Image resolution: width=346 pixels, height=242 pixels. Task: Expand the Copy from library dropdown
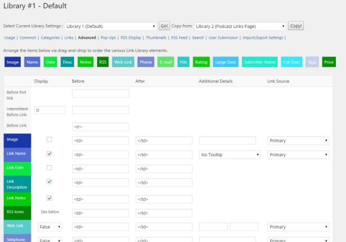tap(240, 26)
